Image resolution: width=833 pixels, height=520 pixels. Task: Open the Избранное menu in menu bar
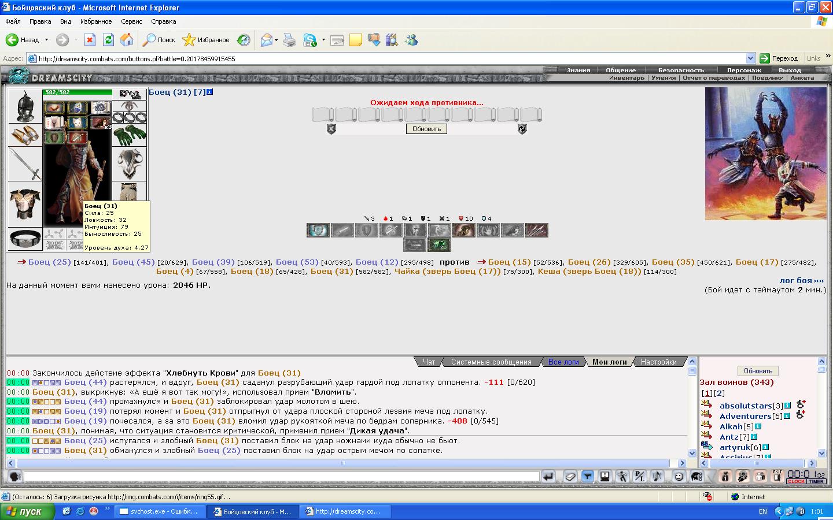point(96,21)
